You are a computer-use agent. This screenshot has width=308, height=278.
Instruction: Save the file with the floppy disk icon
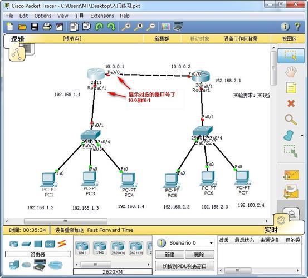pos(35,27)
